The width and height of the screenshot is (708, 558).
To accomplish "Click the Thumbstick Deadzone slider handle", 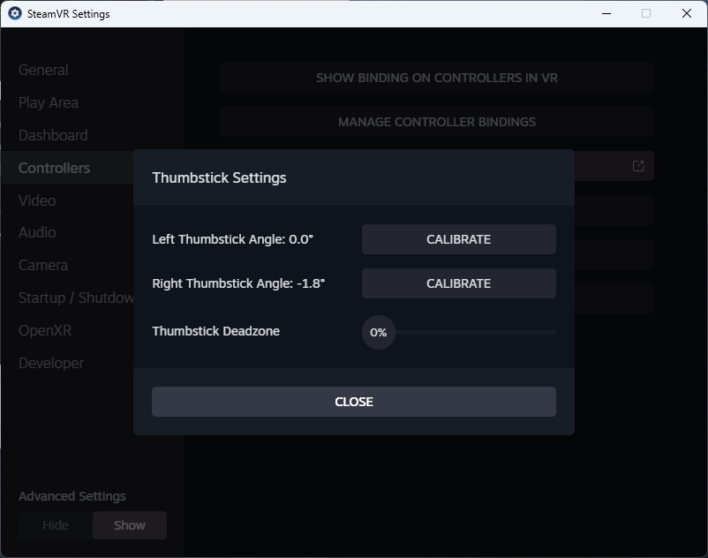I will [379, 333].
